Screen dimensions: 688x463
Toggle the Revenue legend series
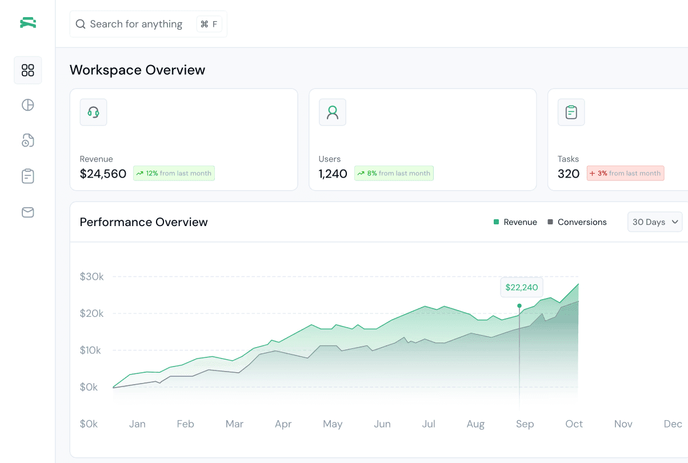[515, 222]
